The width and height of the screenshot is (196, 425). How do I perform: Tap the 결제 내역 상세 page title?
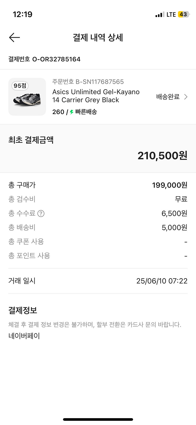(98, 38)
